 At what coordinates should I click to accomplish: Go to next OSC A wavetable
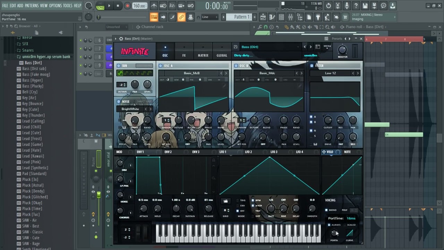coord(226,73)
